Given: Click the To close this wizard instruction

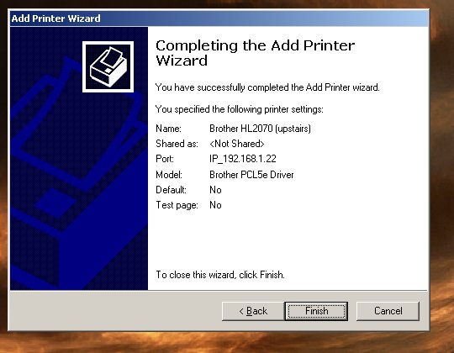Looking at the screenshot, I should 220,275.
